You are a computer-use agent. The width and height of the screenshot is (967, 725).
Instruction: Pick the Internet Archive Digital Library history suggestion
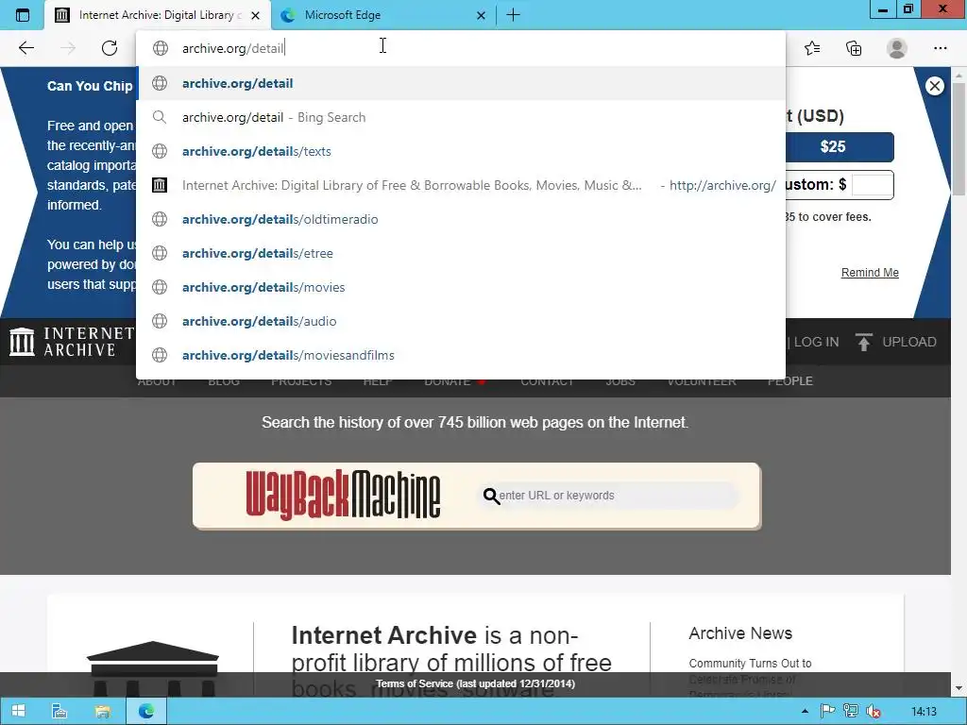pos(461,185)
